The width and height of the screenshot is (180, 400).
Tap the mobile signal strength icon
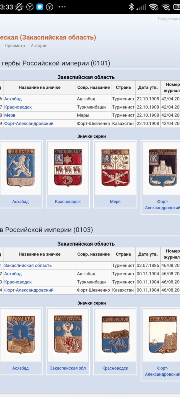141,7
